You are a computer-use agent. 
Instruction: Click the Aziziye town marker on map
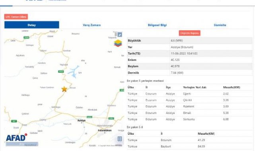coord(82,123)
